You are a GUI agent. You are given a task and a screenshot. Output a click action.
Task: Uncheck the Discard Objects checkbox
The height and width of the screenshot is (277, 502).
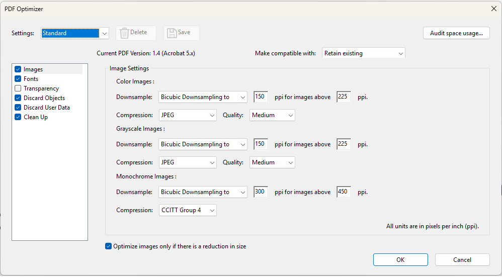click(x=18, y=98)
